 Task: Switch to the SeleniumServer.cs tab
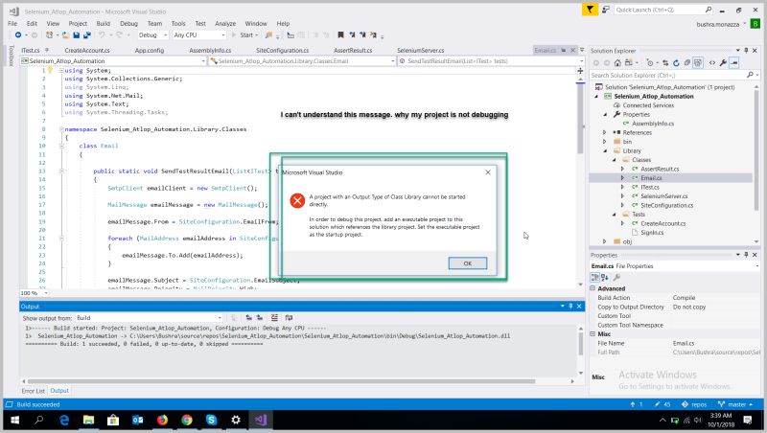point(421,51)
